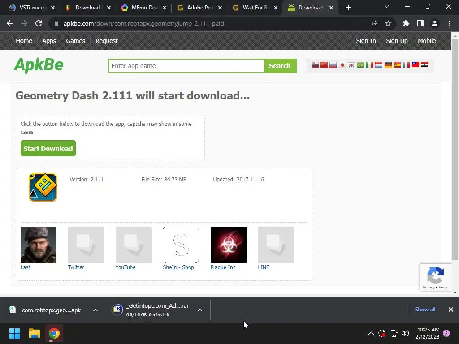Share this page via address bar icon
Viewport: 459px width, 344px height.
[374, 23]
